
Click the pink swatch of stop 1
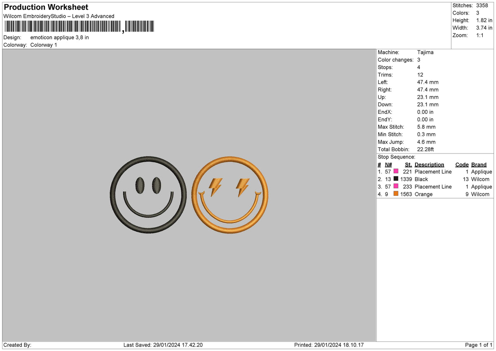[396, 171]
